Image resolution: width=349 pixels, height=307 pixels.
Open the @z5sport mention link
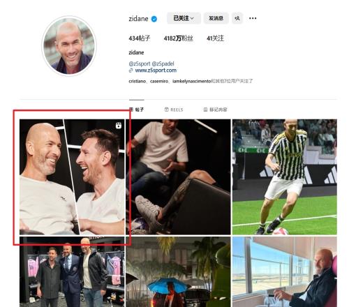[x=140, y=63]
